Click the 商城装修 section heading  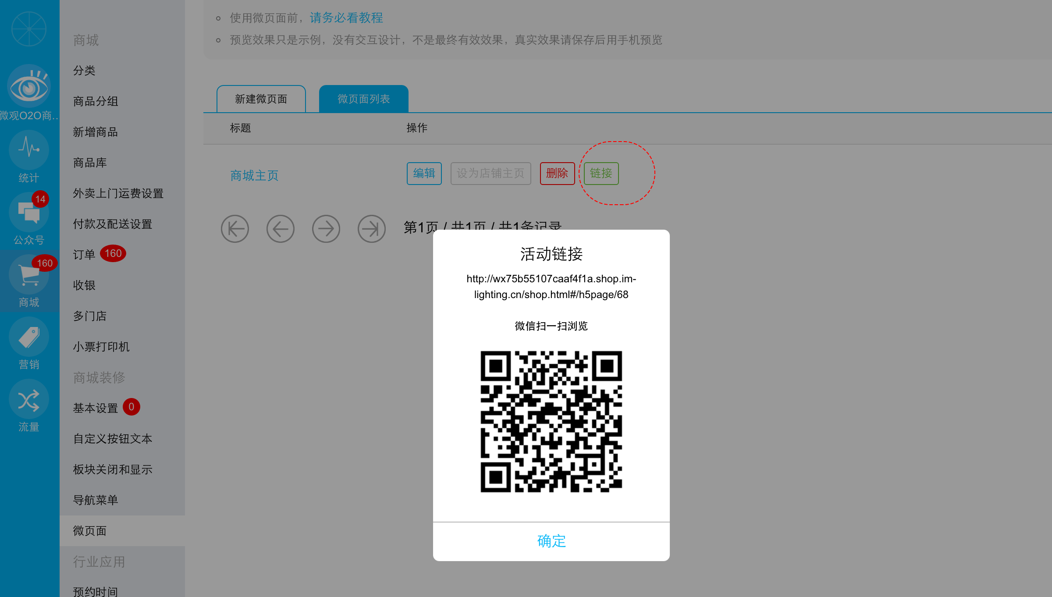99,377
